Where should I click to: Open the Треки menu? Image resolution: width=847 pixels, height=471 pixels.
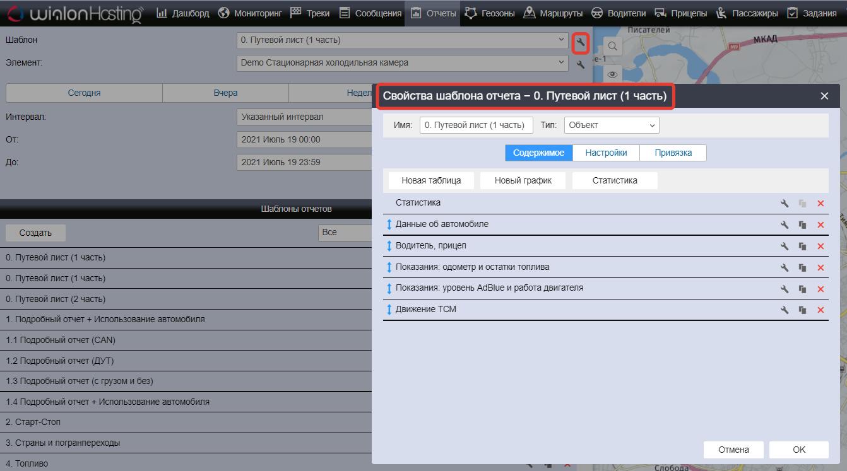tap(310, 13)
